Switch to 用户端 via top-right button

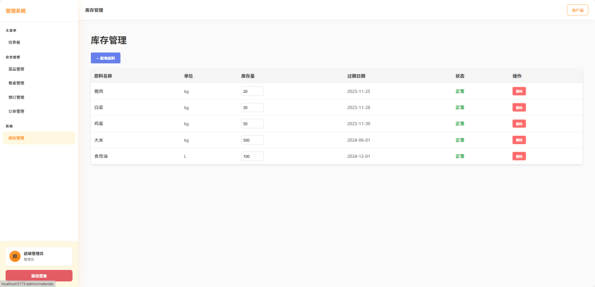coord(577,10)
